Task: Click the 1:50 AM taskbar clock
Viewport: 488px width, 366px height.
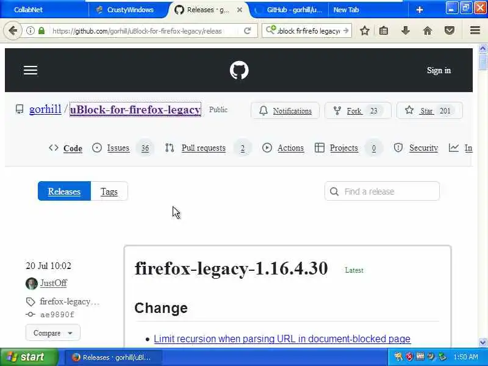Action: (465, 357)
